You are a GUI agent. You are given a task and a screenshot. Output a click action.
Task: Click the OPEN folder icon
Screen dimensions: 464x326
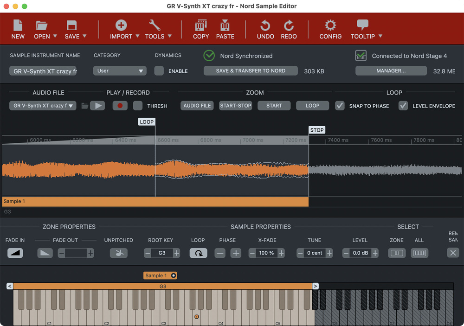point(41,26)
